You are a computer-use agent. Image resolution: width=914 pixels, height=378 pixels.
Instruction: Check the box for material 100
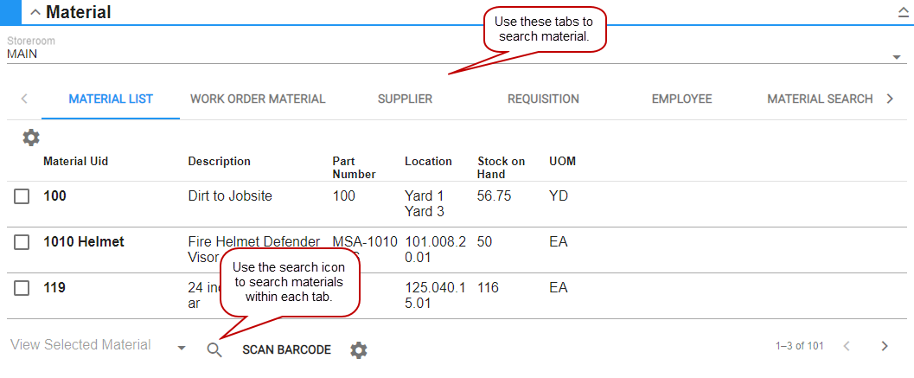click(x=22, y=197)
